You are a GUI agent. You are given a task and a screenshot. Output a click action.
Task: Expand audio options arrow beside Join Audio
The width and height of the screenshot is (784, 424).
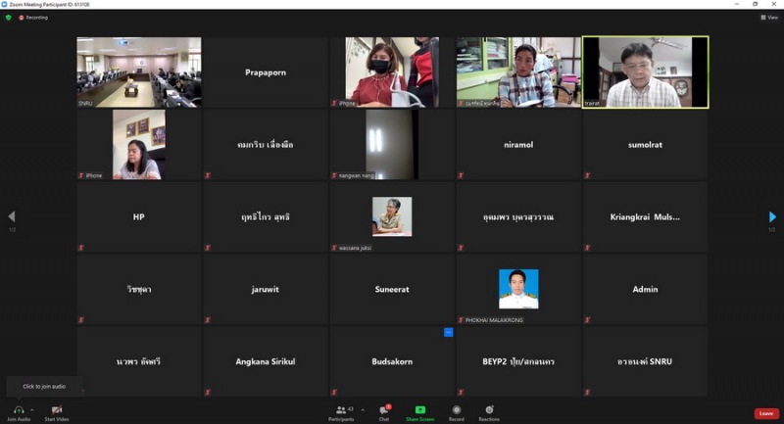(x=32, y=409)
